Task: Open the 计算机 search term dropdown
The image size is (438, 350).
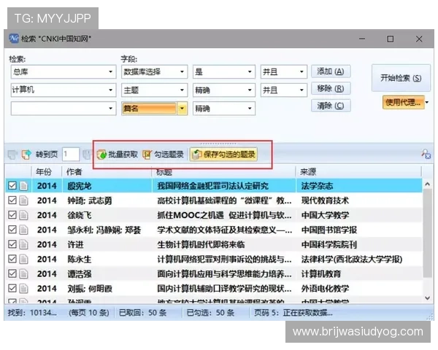Action: coord(111,90)
